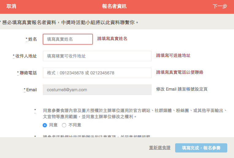Click the 修改 Email 請至帳號設定頁 text
Screen dimensions: 234x158
click(182, 89)
